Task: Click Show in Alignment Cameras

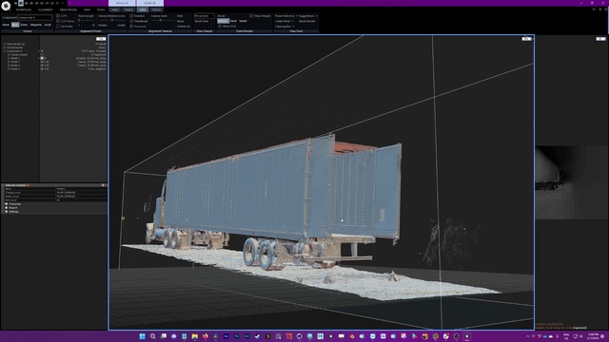Action: pos(181,21)
